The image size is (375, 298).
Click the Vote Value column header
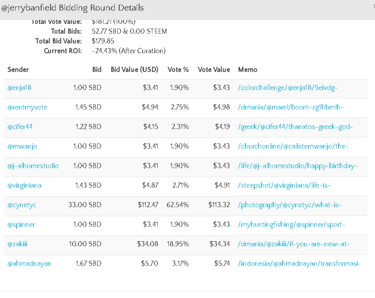click(214, 70)
